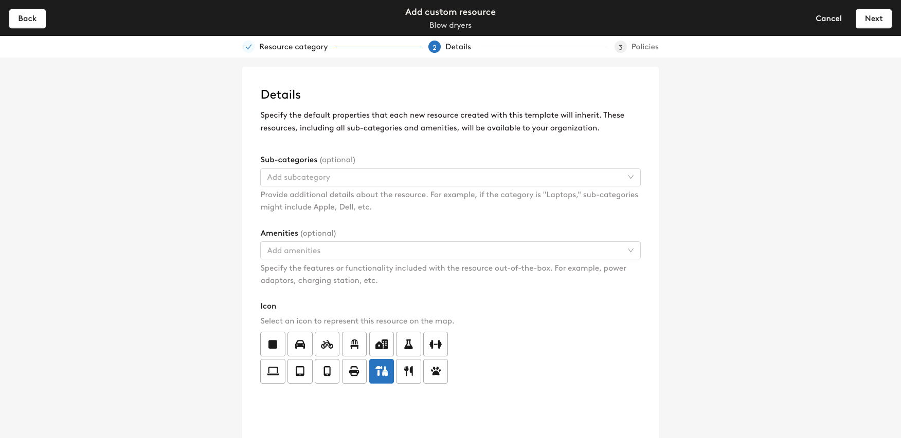Image resolution: width=901 pixels, height=438 pixels.
Task: Go to the Resource category step
Action: click(293, 47)
